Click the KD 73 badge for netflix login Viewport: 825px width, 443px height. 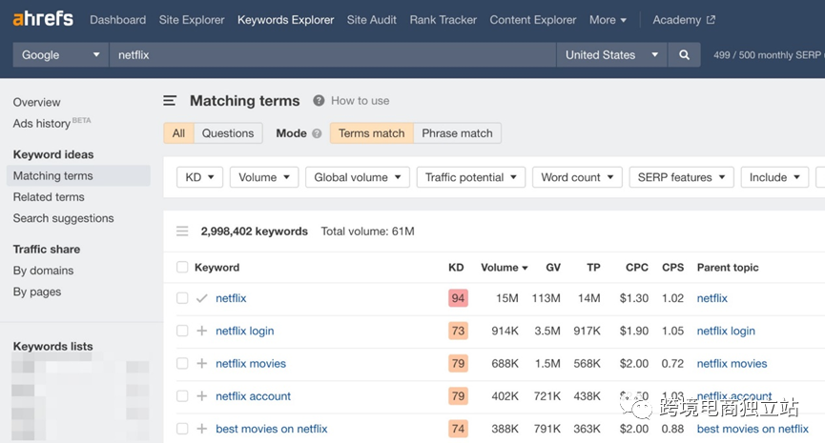[458, 331]
